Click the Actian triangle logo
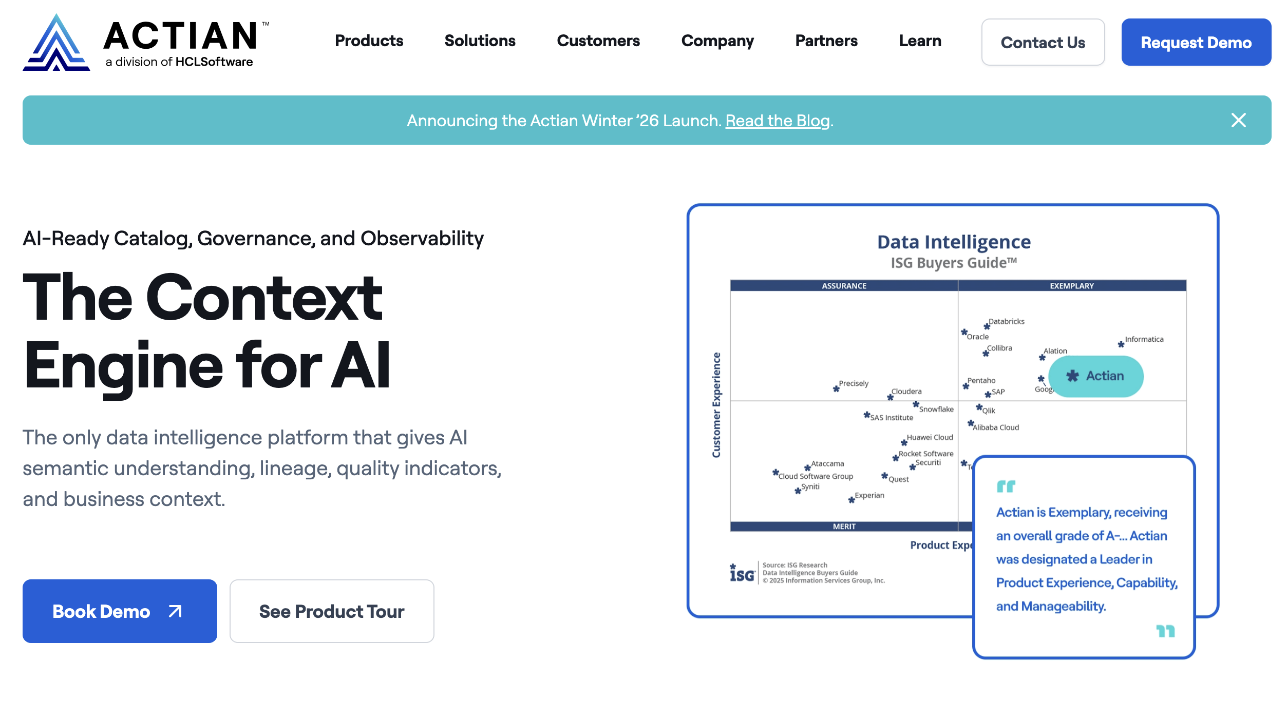 [56, 42]
